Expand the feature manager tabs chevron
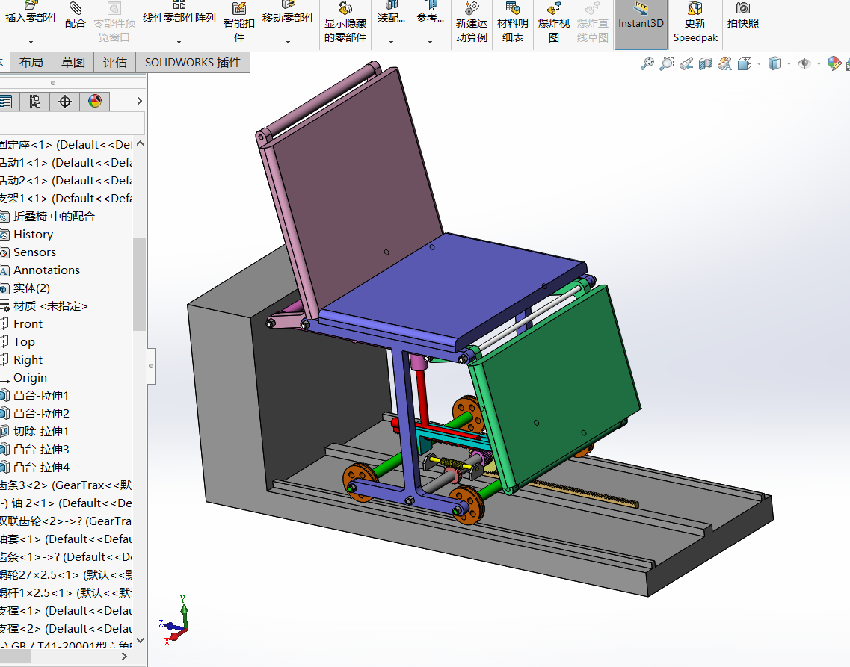Image resolution: width=850 pixels, height=667 pixels. [139, 101]
